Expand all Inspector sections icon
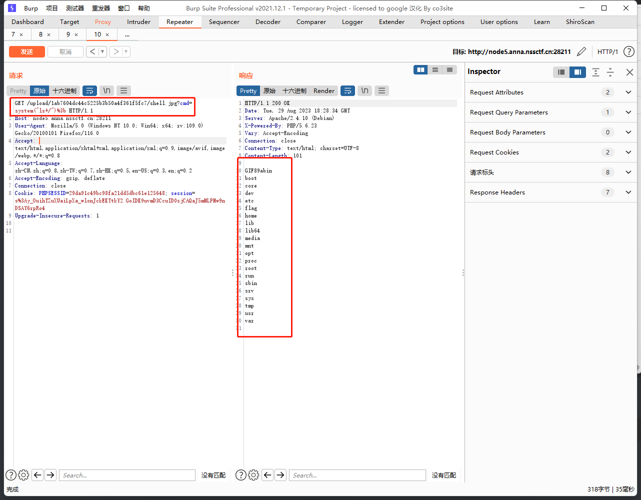 (595, 72)
